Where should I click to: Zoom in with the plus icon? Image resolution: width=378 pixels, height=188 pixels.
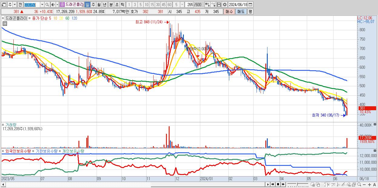click(370, 184)
